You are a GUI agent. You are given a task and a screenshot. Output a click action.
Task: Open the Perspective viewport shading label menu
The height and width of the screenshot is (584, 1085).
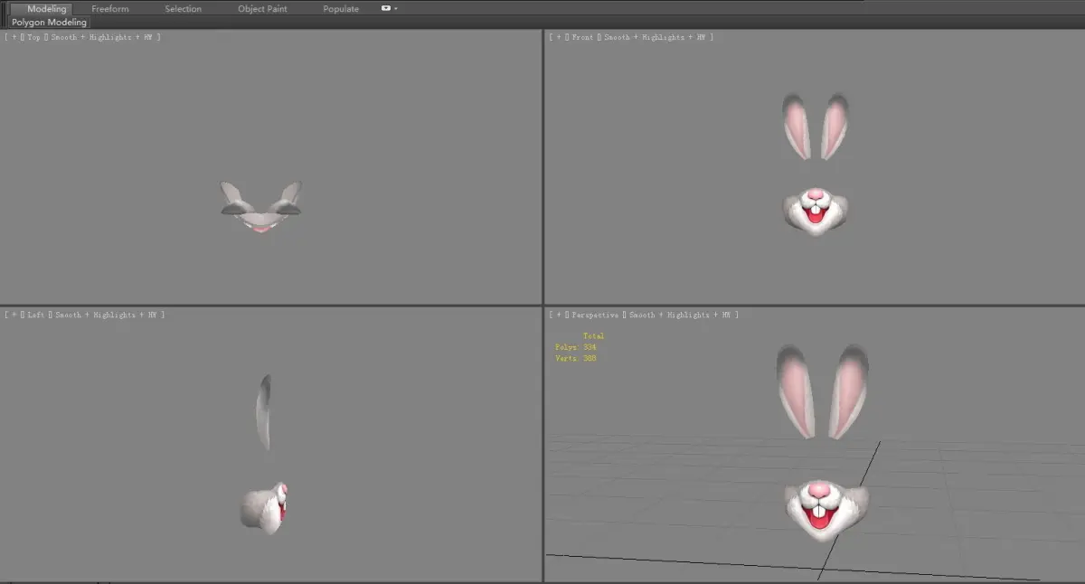pos(679,315)
